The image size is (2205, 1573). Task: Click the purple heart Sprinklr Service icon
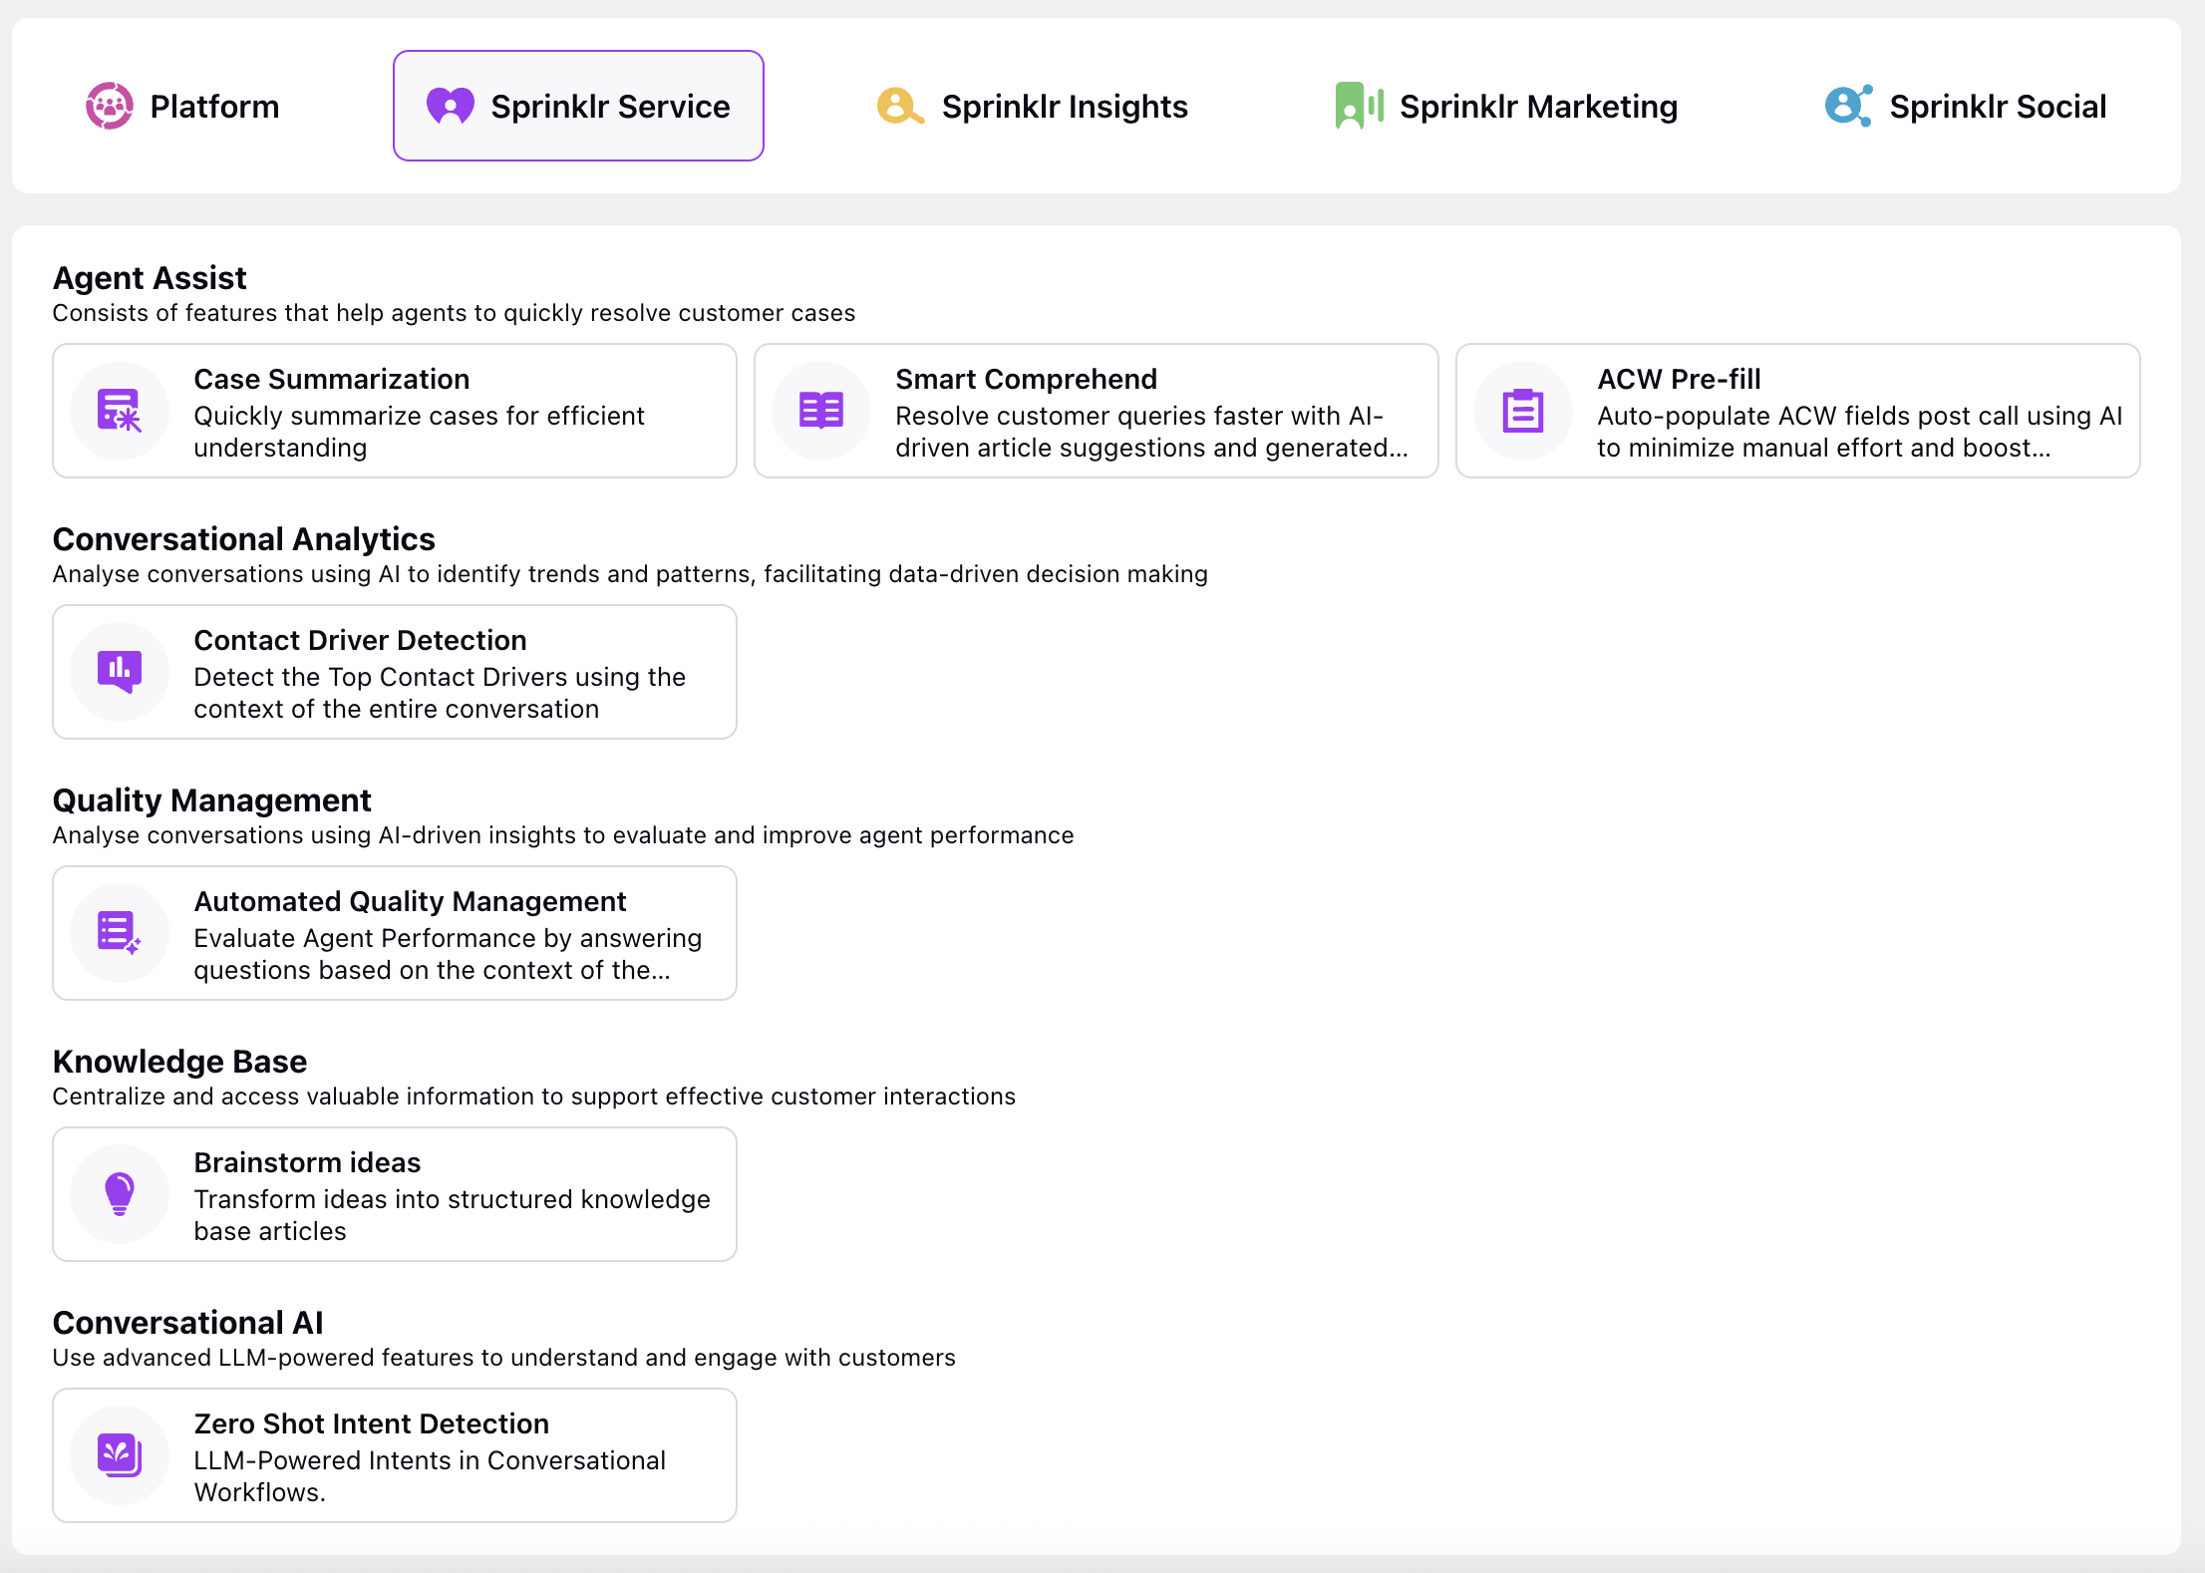(x=451, y=106)
